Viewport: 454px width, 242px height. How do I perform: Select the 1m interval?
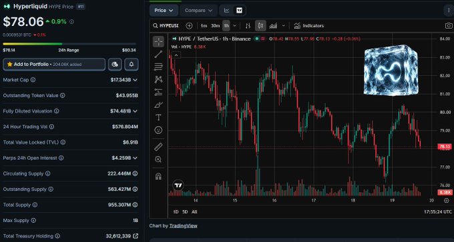coord(204,26)
